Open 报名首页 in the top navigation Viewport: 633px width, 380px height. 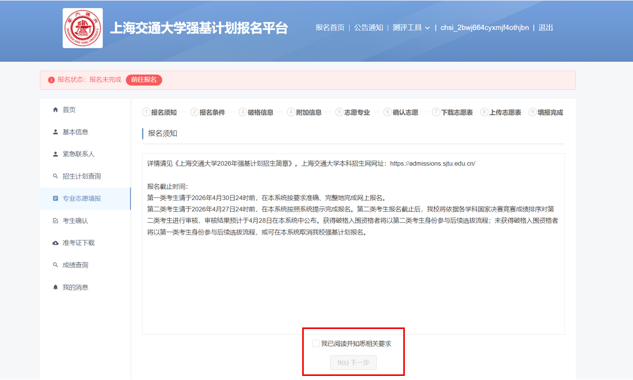click(330, 28)
